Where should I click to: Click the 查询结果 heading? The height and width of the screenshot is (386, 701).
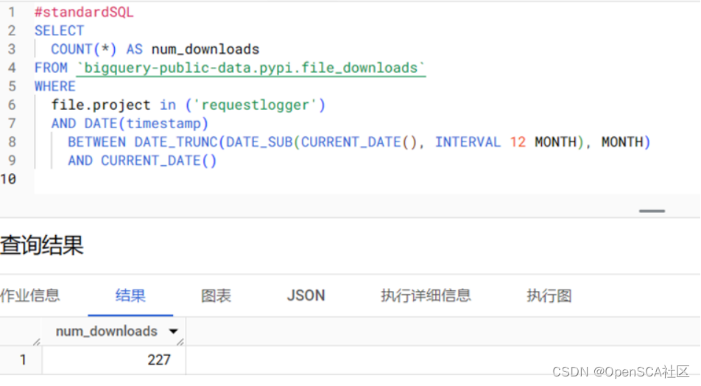tap(41, 245)
